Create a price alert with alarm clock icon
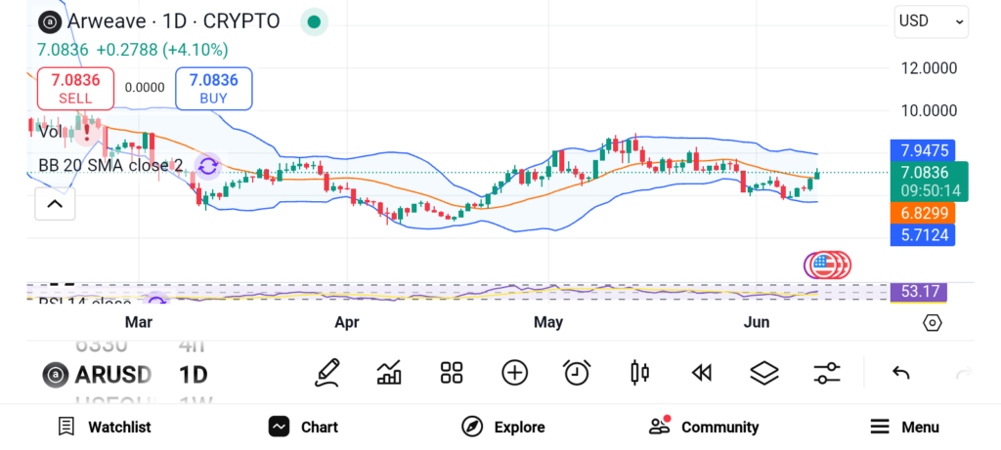 (x=577, y=373)
